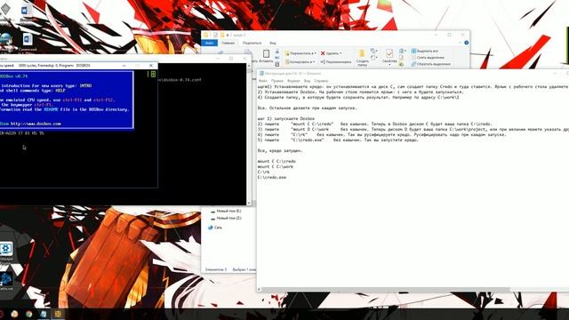
Task: Click the Notepad scroll-left arrow
Action: coord(259,289)
